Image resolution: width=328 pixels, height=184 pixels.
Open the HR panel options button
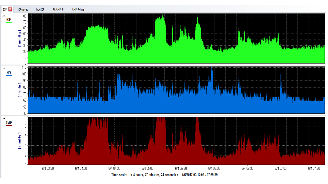click(x=4, y=68)
